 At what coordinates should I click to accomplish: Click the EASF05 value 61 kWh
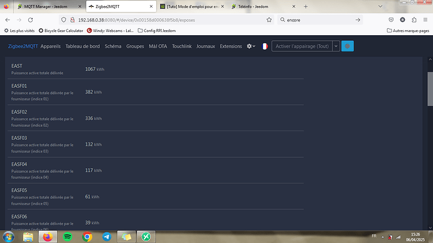92,197
